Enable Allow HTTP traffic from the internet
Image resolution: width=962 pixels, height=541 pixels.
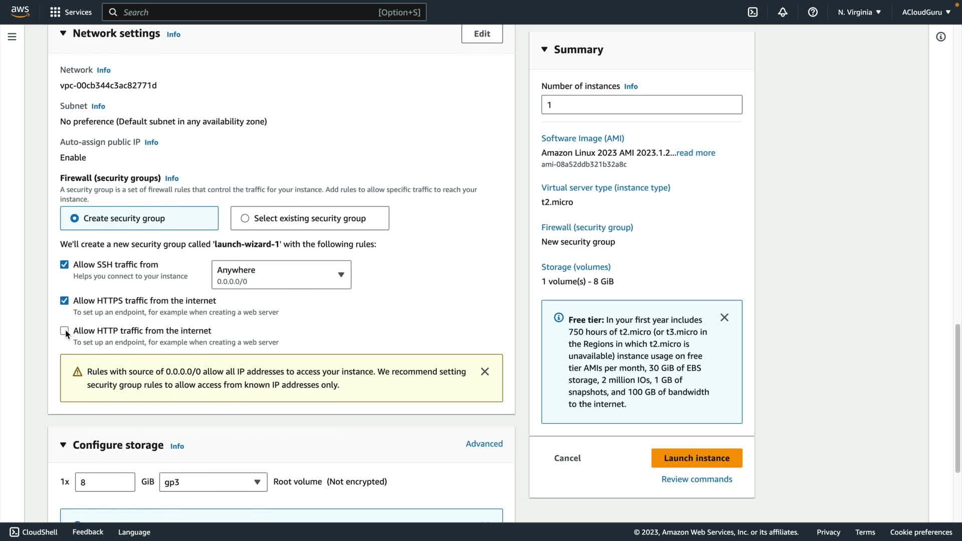click(x=64, y=331)
